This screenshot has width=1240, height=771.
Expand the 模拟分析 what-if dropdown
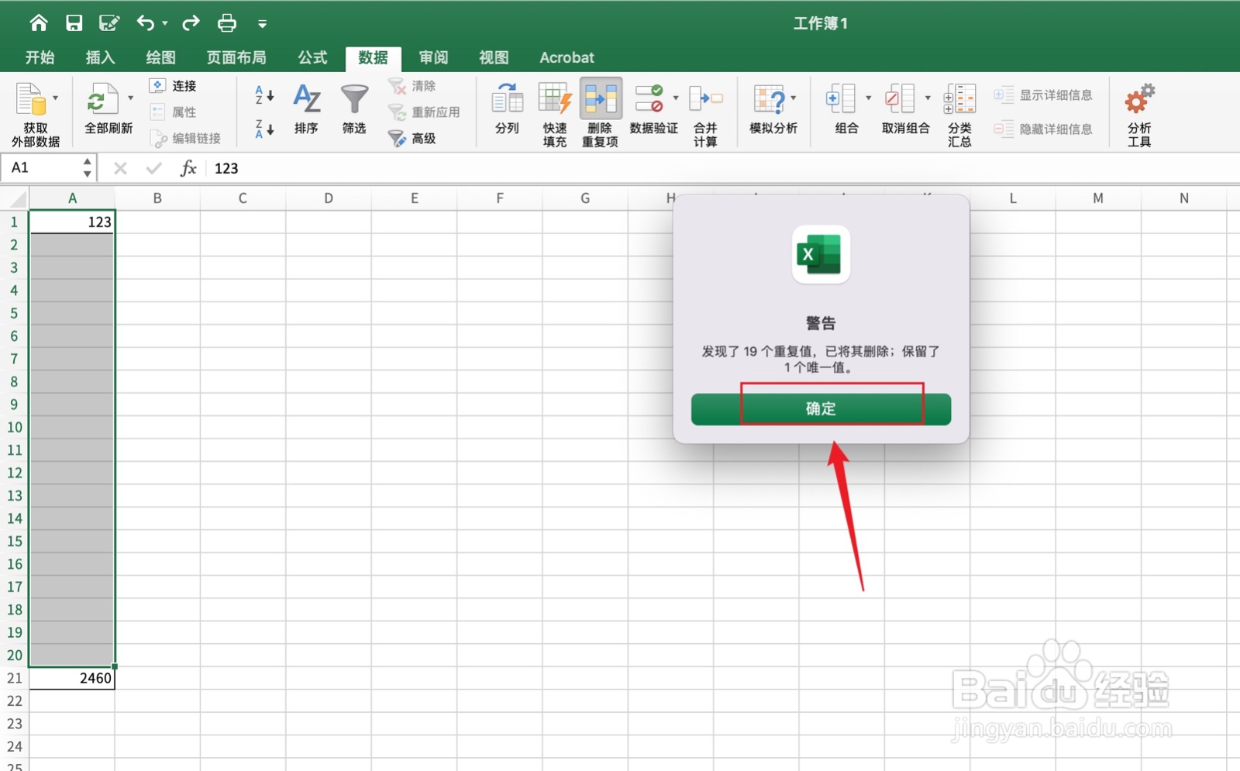793,99
